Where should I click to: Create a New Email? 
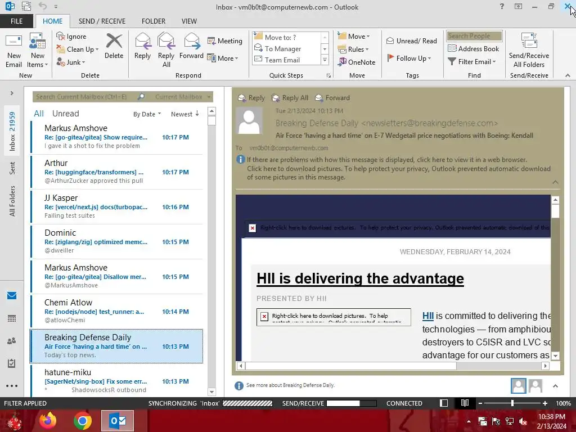coord(13,50)
